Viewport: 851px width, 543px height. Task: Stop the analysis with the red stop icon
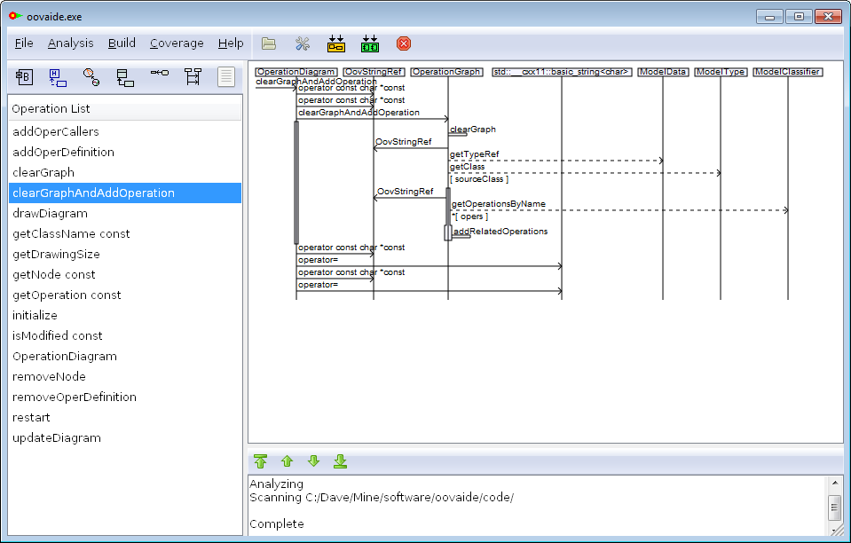pyautogui.click(x=404, y=43)
